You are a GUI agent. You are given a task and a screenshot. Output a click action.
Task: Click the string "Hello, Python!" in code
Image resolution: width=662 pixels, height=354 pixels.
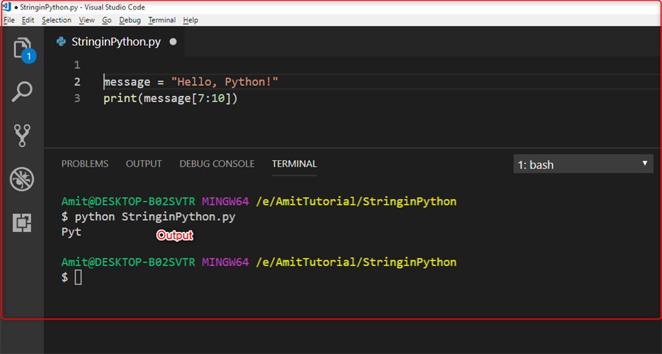click(x=224, y=82)
